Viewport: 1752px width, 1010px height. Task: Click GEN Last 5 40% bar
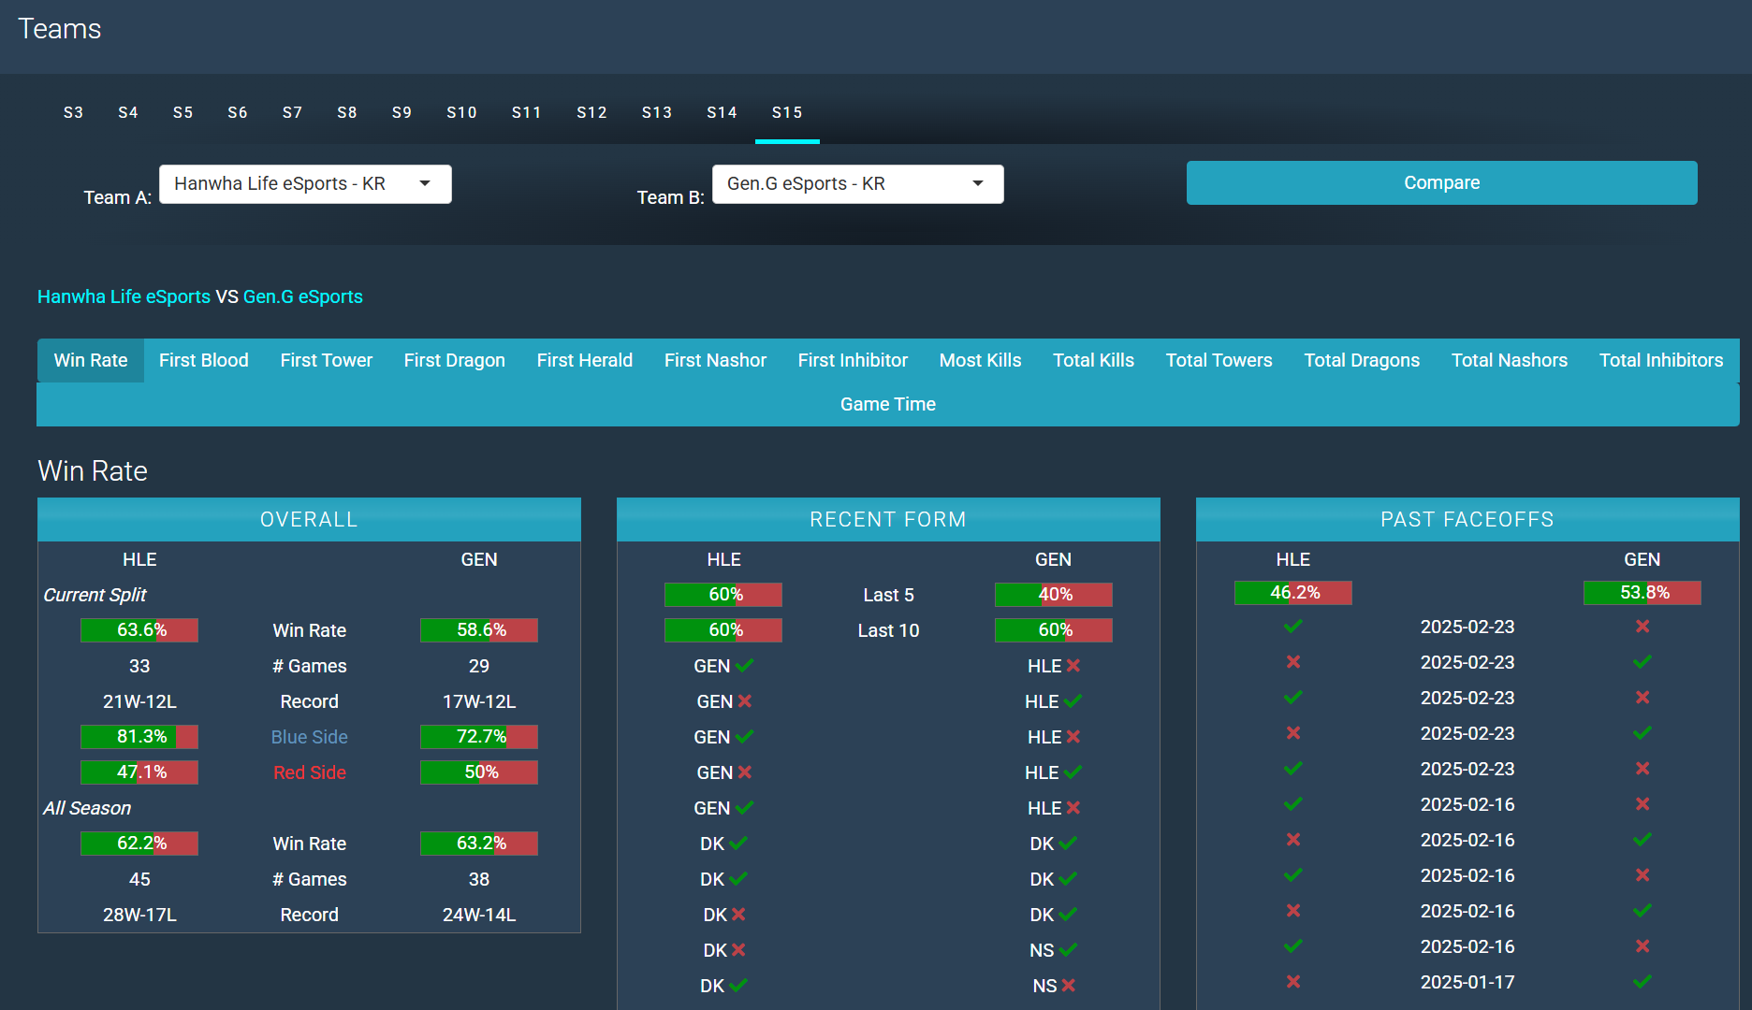pos(1054,595)
